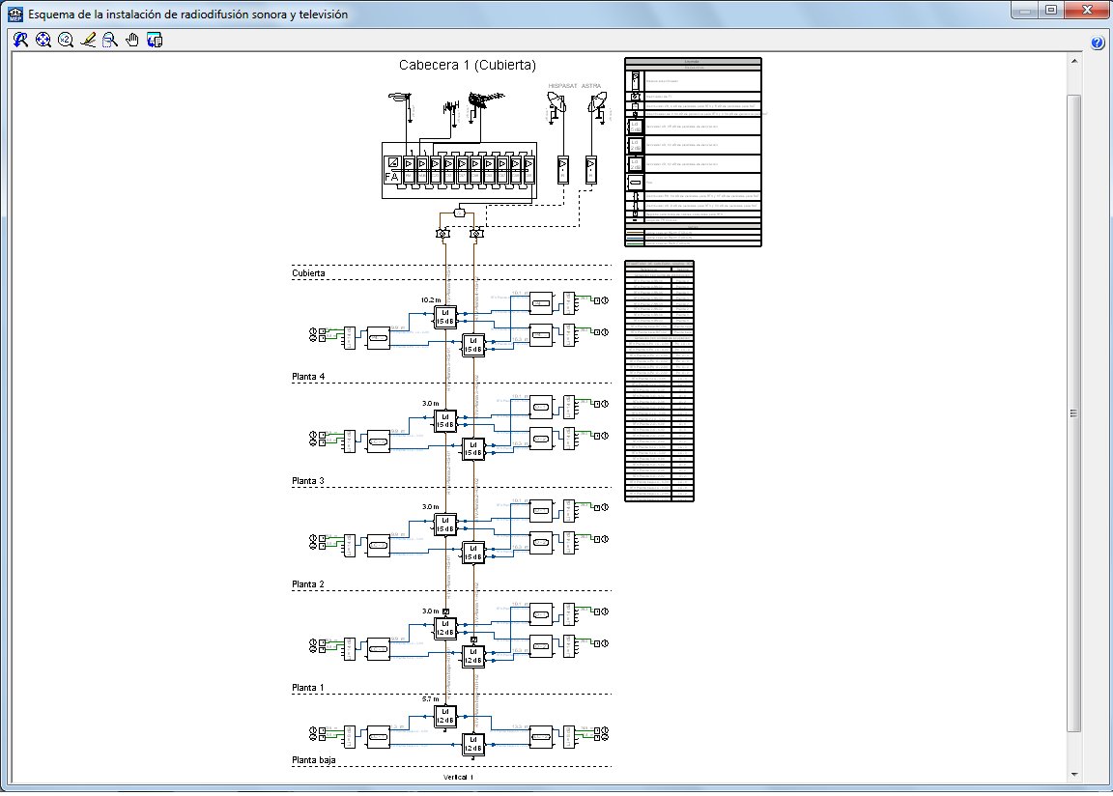1113x796 pixels.
Task: Maximize the schematic window
Action: click(1051, 10)
